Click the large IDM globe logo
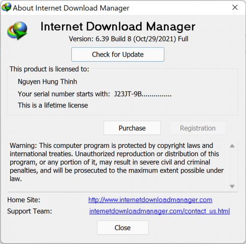This screenshot has width=246, height=244. click(x=17, y=31)
